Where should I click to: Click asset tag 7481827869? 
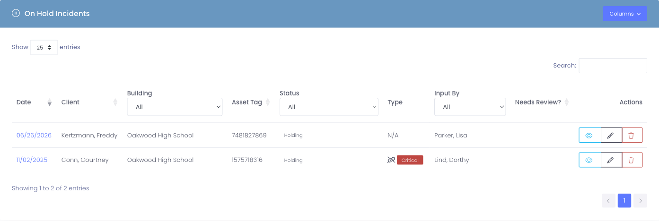click(249, 136)
